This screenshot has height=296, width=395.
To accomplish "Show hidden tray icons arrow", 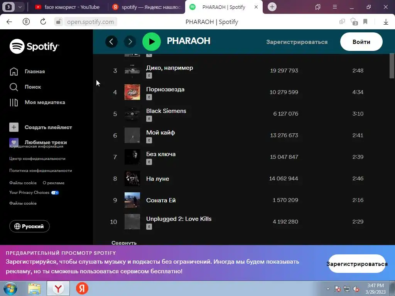I will click(x=328, y=289).
